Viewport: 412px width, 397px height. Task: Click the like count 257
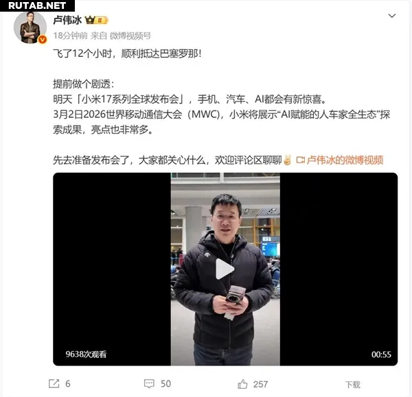260,385
